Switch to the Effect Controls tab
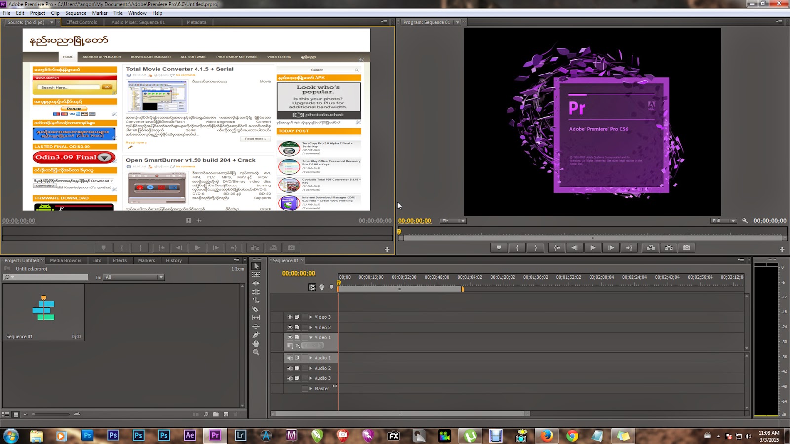 pos(81,22)
